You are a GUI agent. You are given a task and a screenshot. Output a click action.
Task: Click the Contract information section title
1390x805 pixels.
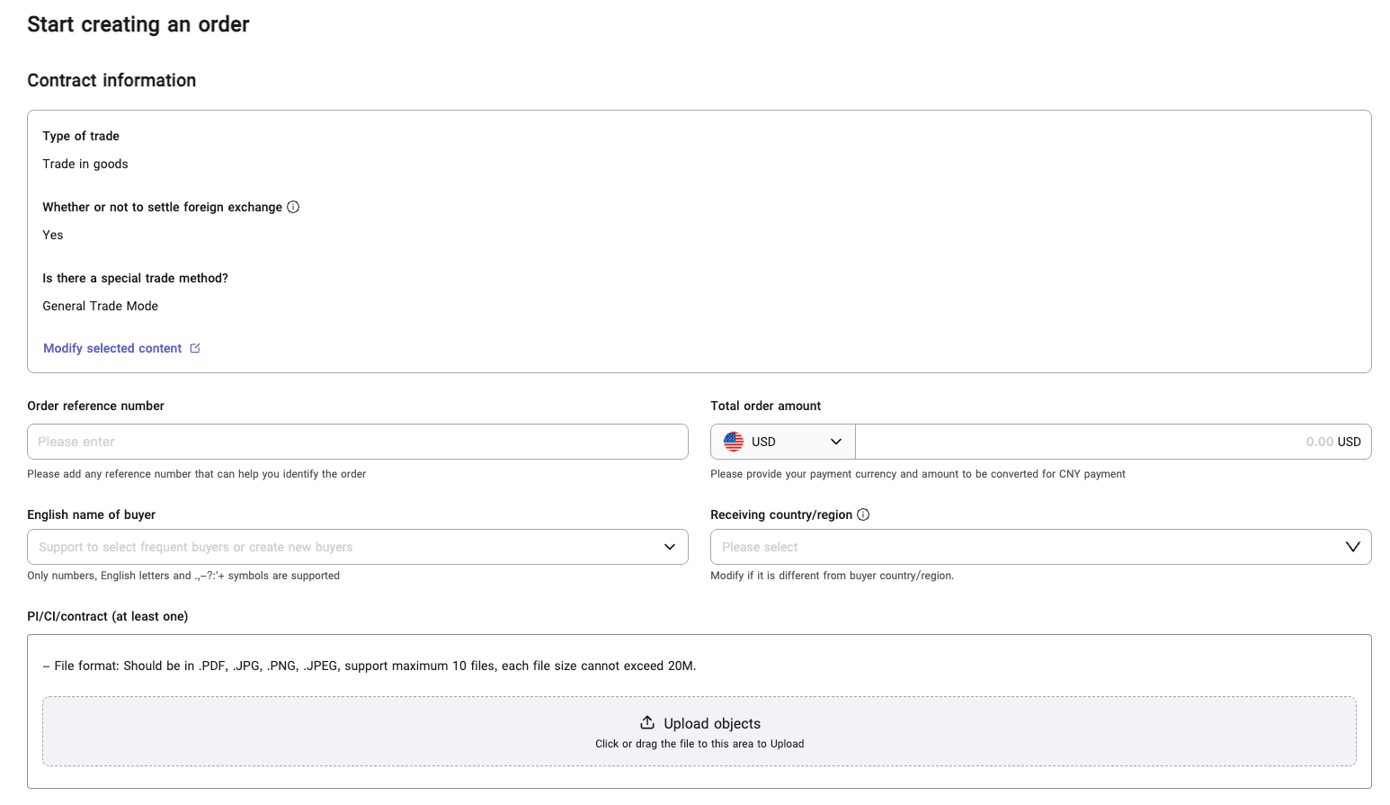[x=111, y=80]
